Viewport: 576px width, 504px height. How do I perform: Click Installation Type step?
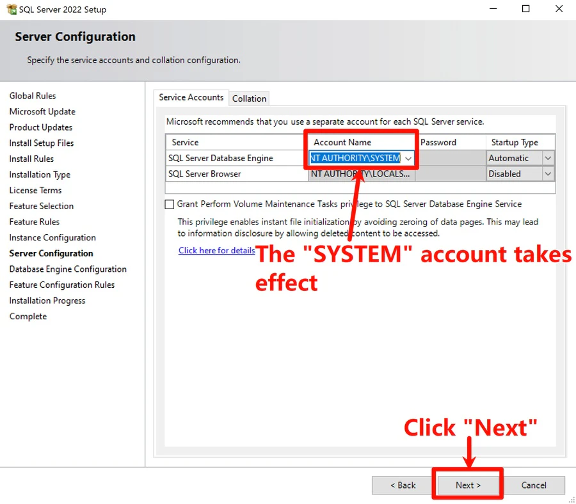pyautogui.click(x=40, y=175)
